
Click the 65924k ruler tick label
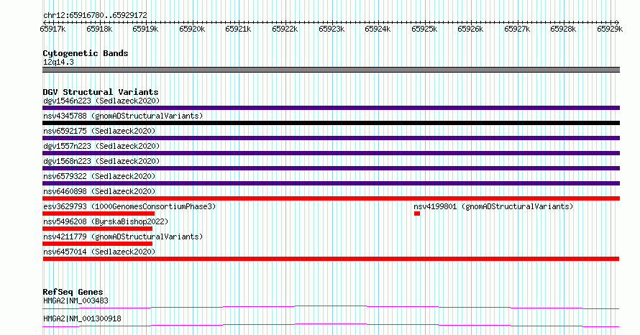(x=378, y=29)
